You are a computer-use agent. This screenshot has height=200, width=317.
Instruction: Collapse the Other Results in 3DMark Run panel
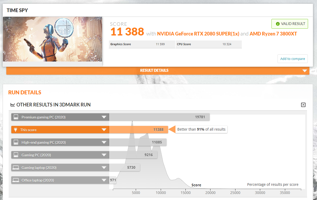point(303,105)
